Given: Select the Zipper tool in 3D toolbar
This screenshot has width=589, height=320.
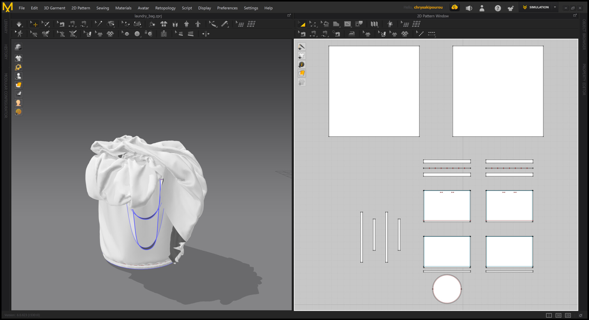Looking at the screenshot, I should pos(164,34).
